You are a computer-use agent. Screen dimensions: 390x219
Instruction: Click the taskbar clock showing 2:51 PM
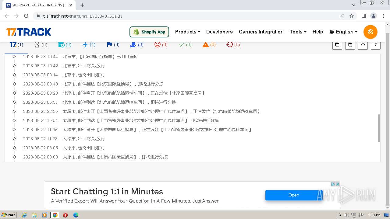pyautogui.click(x=374, y=215)
